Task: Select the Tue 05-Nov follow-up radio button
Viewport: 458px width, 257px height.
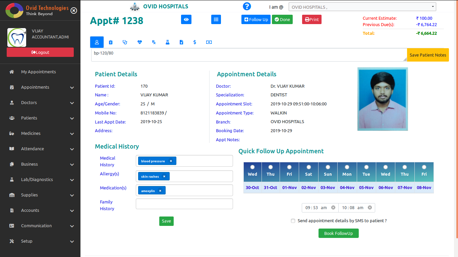Action: coord(366,167)
